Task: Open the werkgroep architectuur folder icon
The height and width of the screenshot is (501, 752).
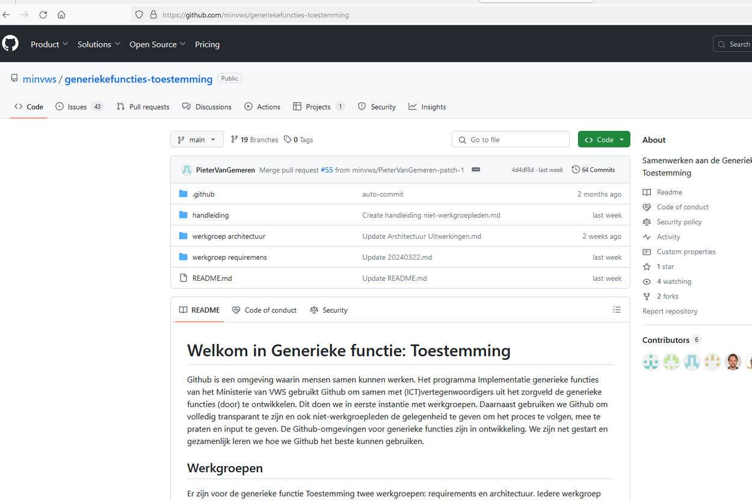Action: [x=183, y=236]
